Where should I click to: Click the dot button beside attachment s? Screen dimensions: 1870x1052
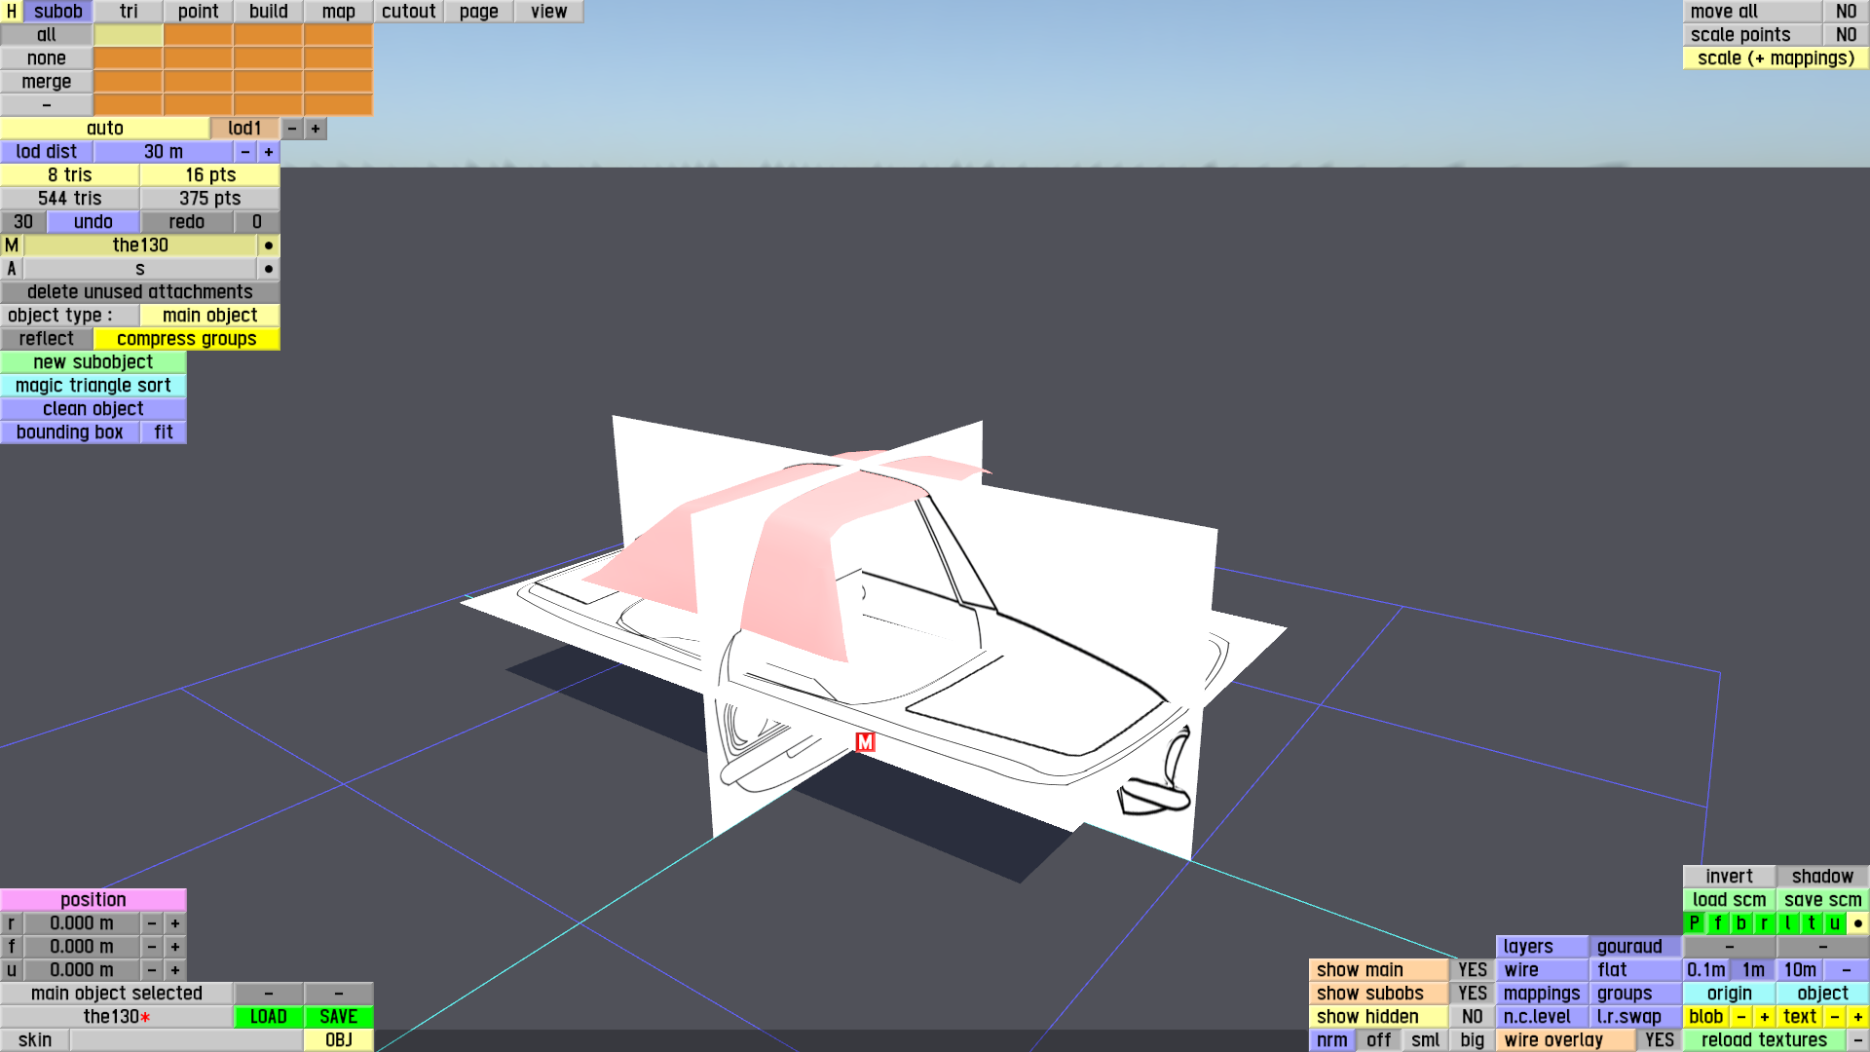pos(269,269)
